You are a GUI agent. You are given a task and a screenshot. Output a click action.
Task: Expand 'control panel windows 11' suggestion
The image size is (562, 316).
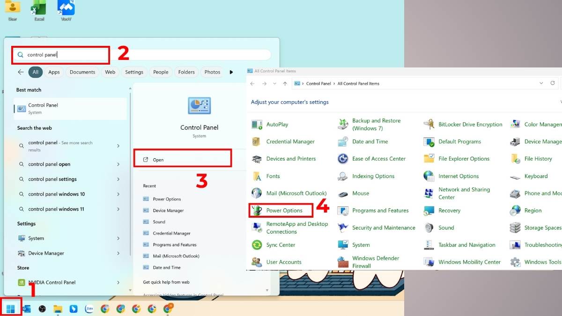[118, 209]
